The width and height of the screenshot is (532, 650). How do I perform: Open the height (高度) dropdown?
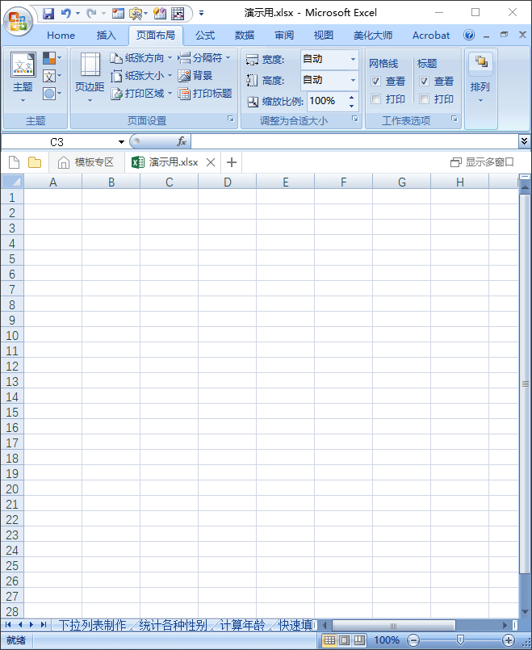point(353,80)
